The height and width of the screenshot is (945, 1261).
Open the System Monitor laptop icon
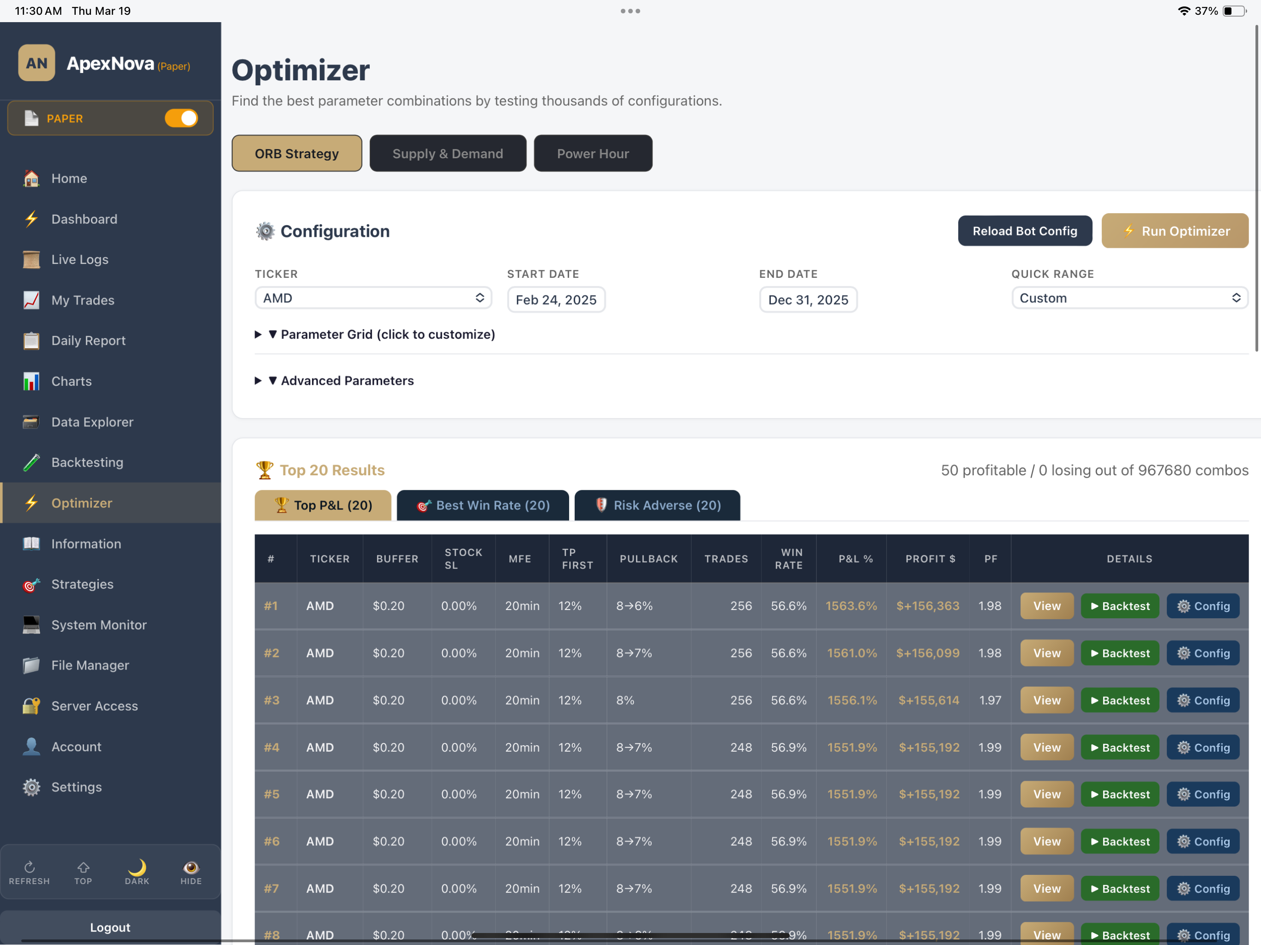[x=31, y=625]
